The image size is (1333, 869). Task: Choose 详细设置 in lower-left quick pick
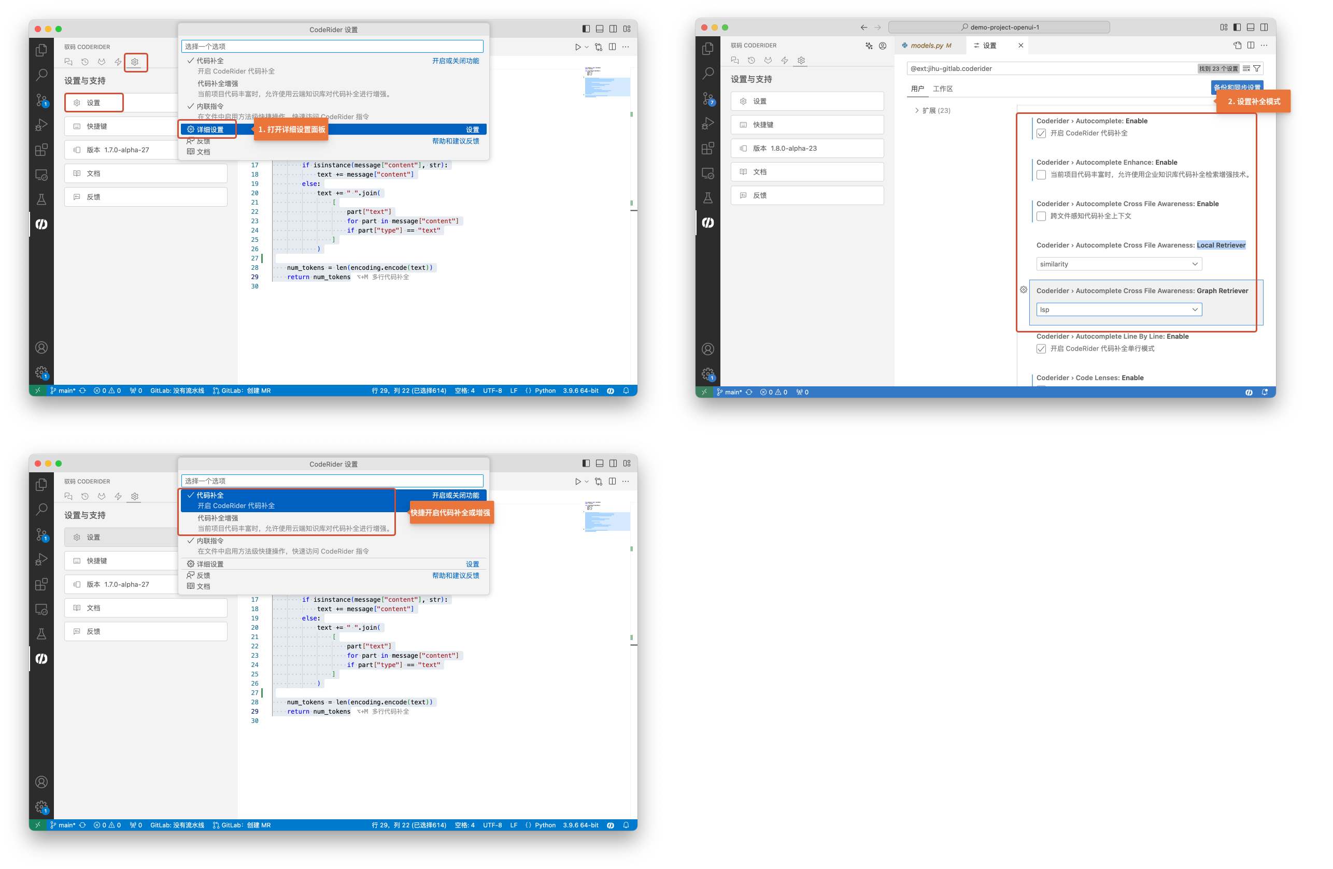(333, 564)
